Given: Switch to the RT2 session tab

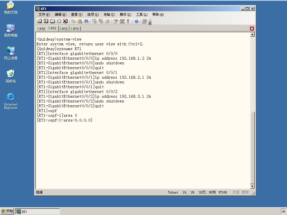Looking at the screenshot, I should [x=64, y=29].
